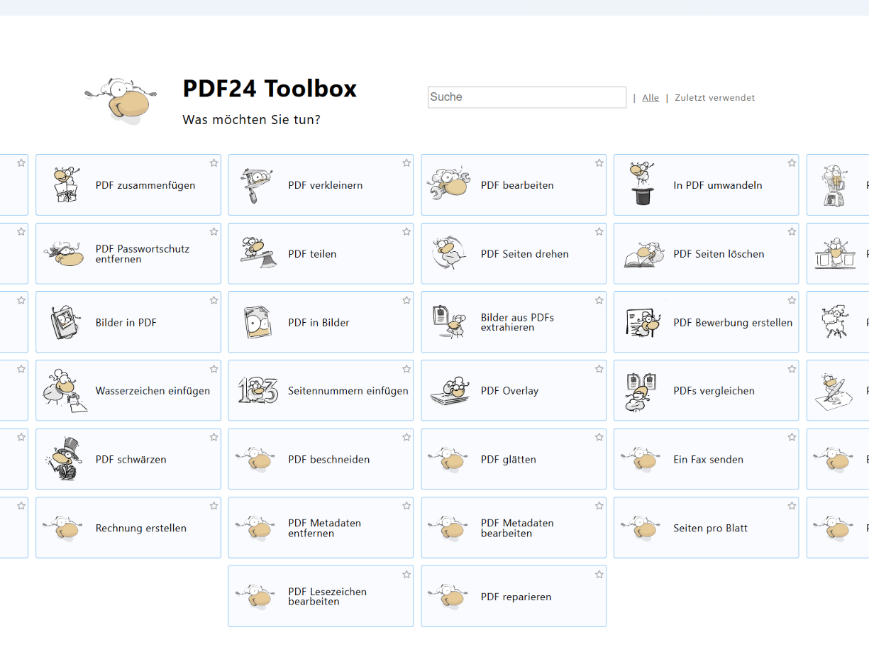Click the PDF in Bilder icon
This screenshot has width=869, height=652.
click(257, 323)
